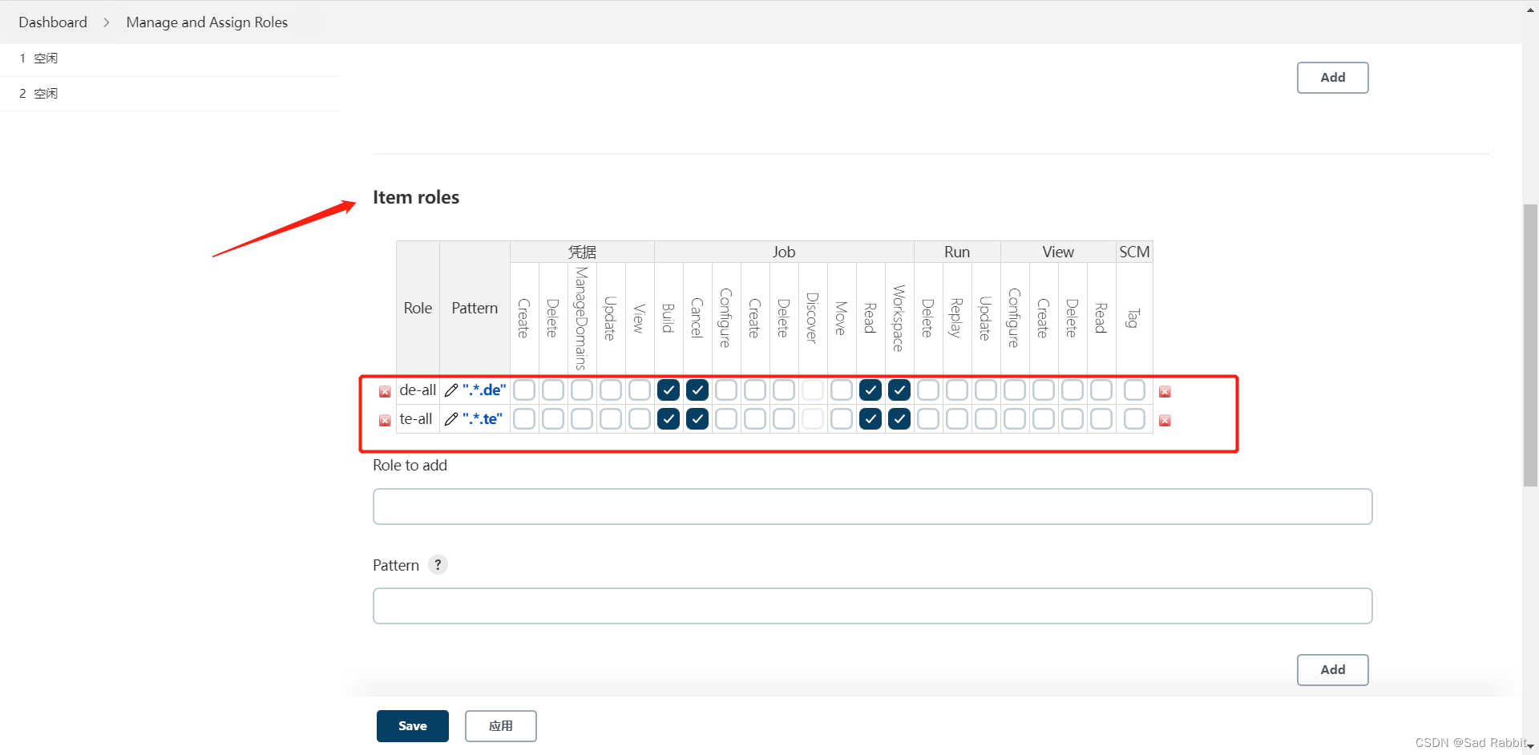Click the te-all role name cell
The width and height of the screenshot is (1539, 755).
[418, 419]
